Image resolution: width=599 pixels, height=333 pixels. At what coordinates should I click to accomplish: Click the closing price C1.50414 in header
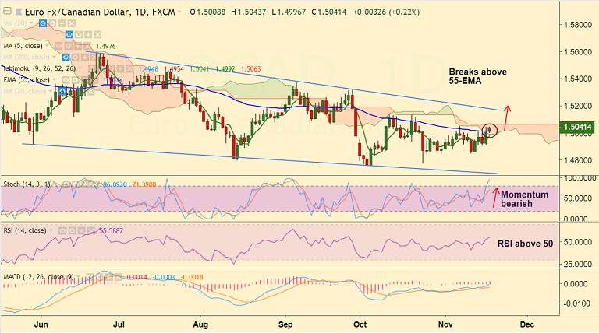[x=329, y=12]
